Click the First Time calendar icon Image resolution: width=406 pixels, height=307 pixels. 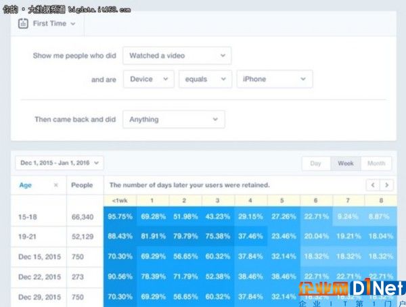(23, 24)
